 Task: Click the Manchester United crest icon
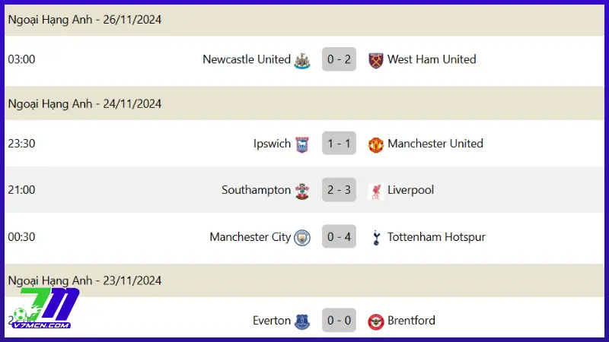coord(375,144)
